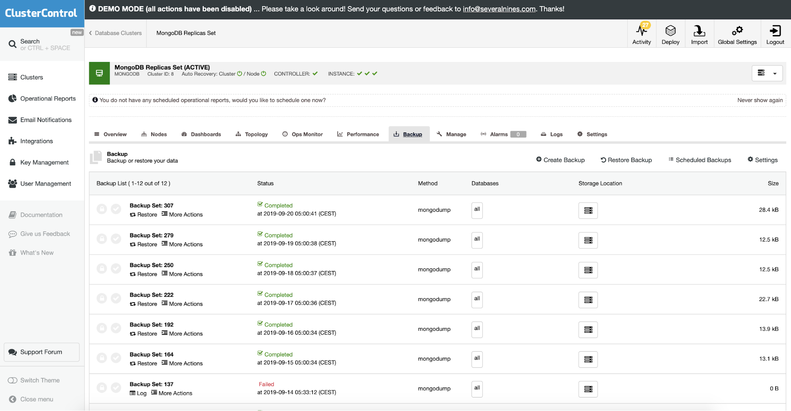Expand More Actions for Backup Set 279
The width and height of the screenshot is (791, 411).
[x=182, y=244]
